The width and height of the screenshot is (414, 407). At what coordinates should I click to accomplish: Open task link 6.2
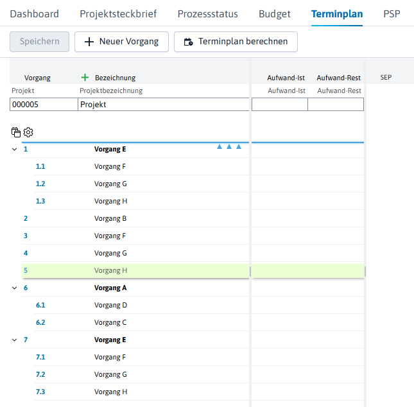tap(40, 322)
